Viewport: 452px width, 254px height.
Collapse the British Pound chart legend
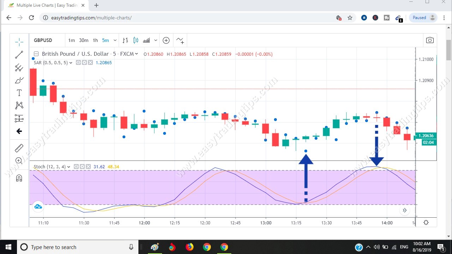pos(36,54)
